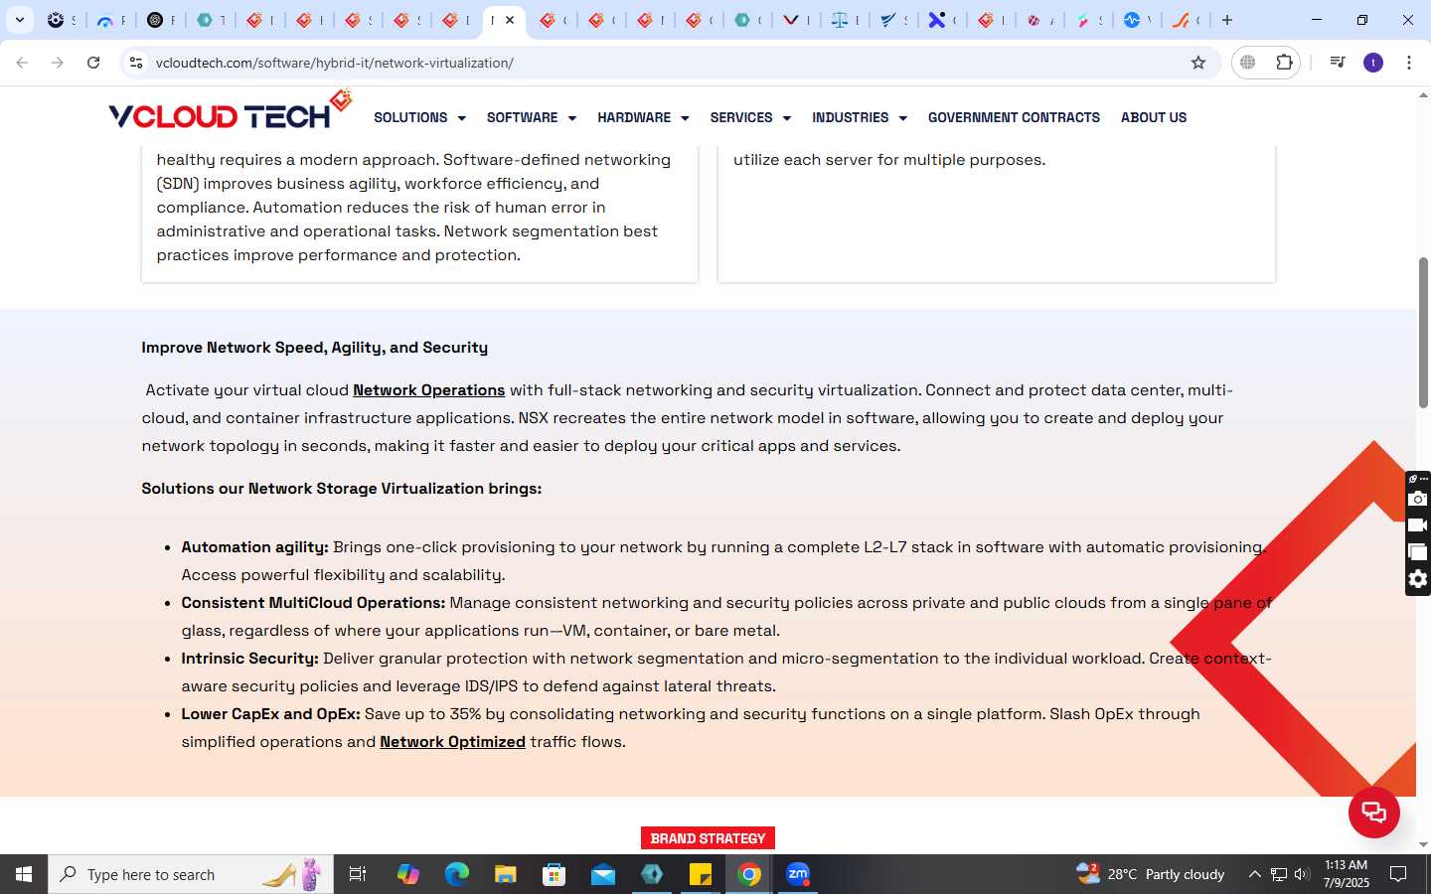Go to About Us page
This screenshot has width=1431, height=894.
(x=1154, y=117)
